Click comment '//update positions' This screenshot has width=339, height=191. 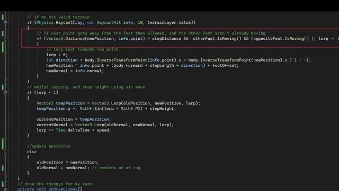49,146
